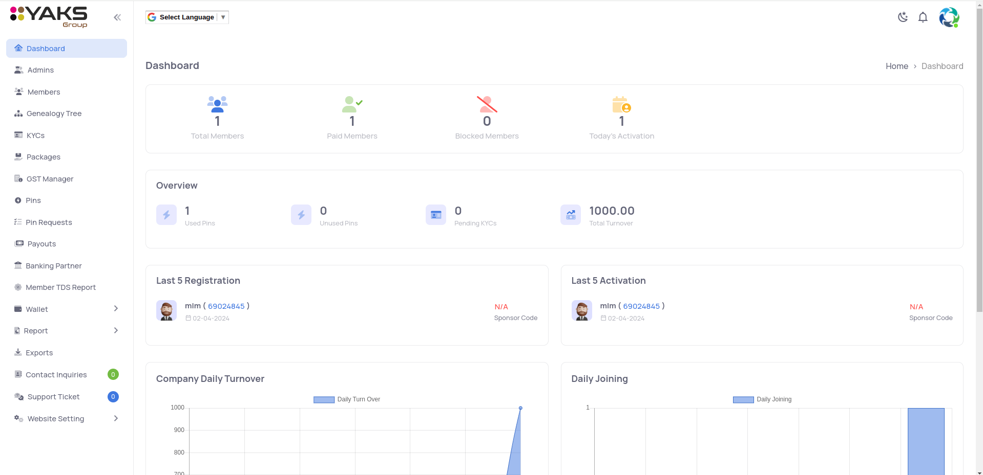983x475 pixels.
Task: Click the Report document icon
Action: pyautogui.click(x=17, y=331)
